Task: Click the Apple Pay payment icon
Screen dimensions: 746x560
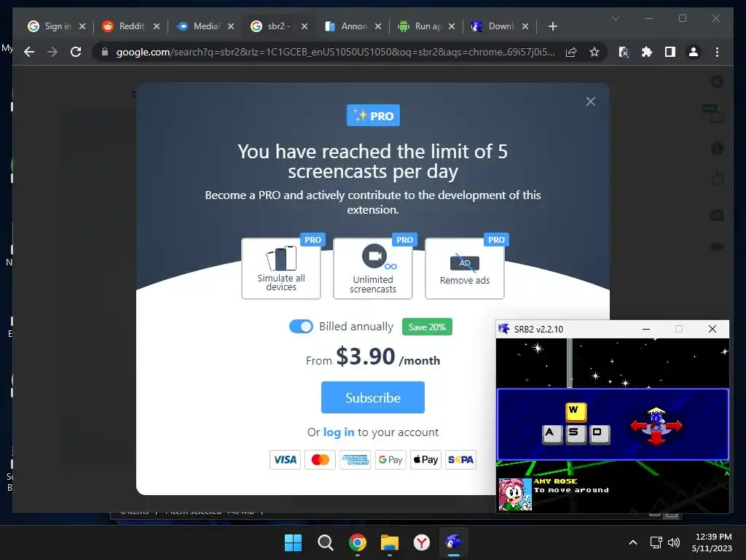Action: (425, 459)
